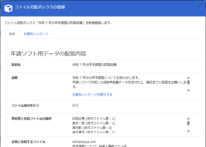Image resolution: width=206 pixels, height=147 pixels.
Task: Click the scrollbar thumb beside 説明 text
Action: tap(188, 82)
